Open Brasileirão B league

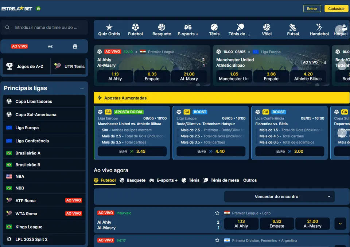[x=44, y=165]
